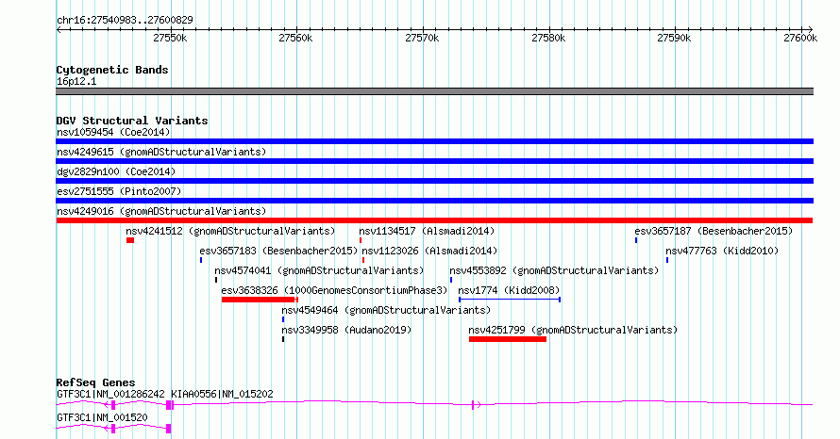The width and height of the screenshot is (840, 439).
Task: Select the thin blue span under nsv1774
Action: click(x=510, y=300)
